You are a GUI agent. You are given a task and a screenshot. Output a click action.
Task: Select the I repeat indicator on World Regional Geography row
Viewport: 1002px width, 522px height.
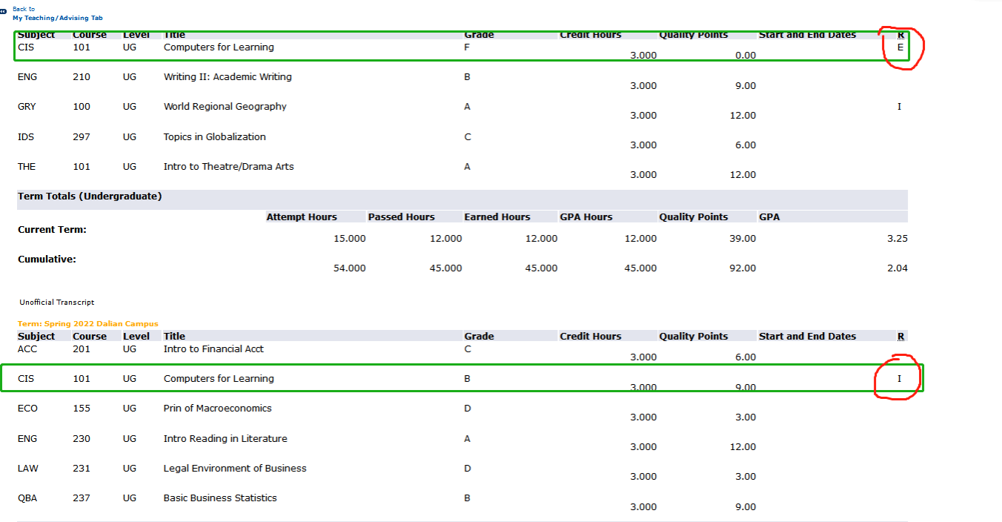tap(900, 107)
